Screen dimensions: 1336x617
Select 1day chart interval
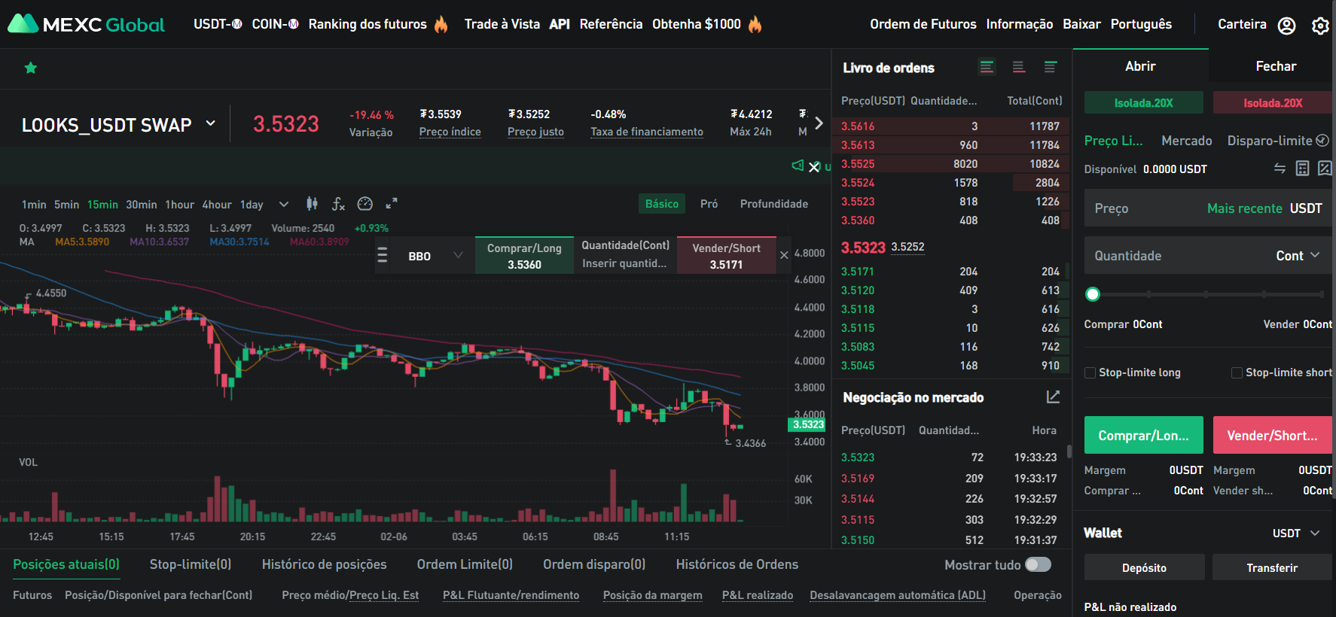[252, 205]
